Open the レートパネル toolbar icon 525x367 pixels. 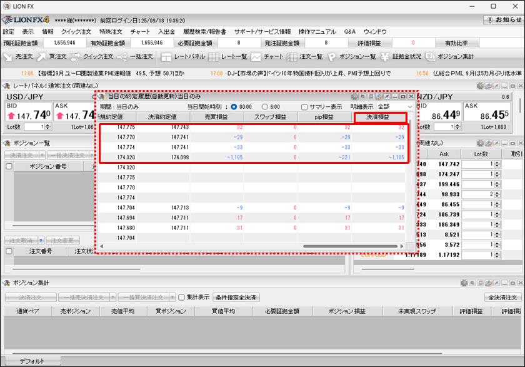pyautogui.click(x=182, y=57)
